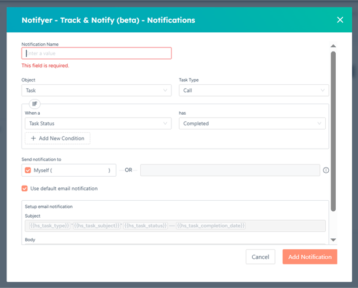The image size is (358, 288).
Task: Toggle Use default email notification checkbox
Action: (25, 188)
